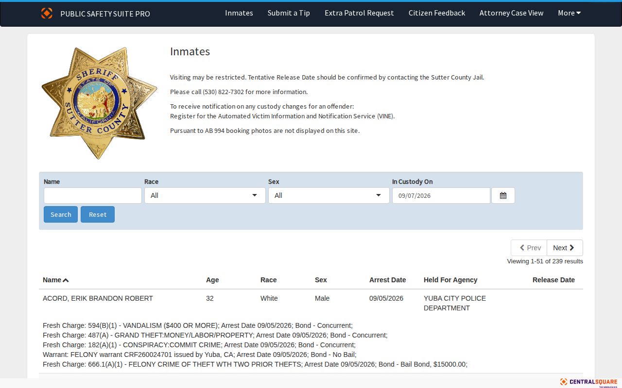Click the FELONY warrant CRF260024701 line
This screenshot has height=388, width=622.
click(200, 355)
